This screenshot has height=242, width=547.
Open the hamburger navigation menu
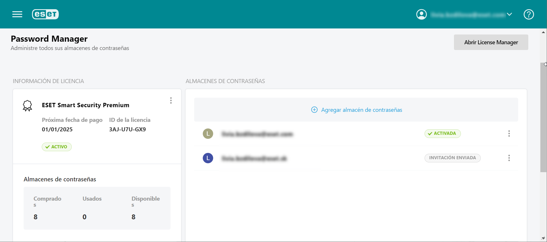pyautogui.click(x=17, y=14)
